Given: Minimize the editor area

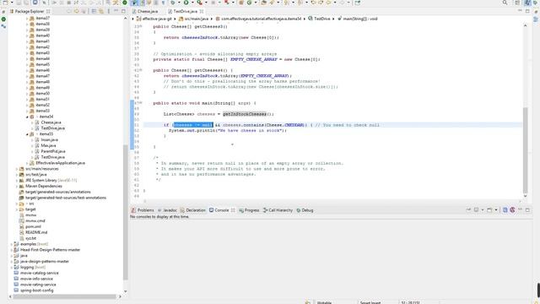Looking at the screenshot, I should [x=520, y=11].
